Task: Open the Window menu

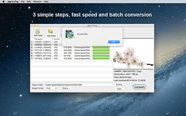Action: [37, 2]
